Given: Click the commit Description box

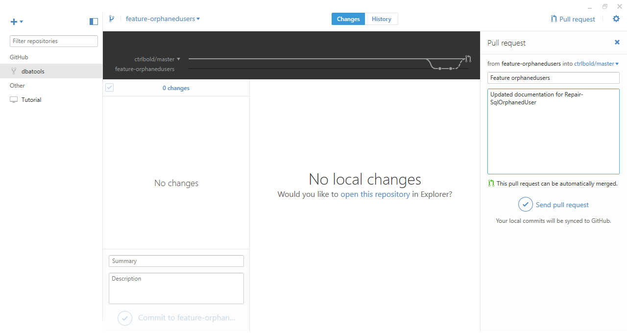Looking at the screenshot, I should (x=176, y=288).
